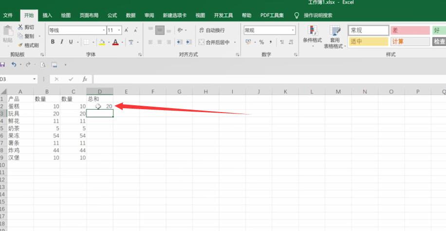This screenshot has height=231, width=446.
Task: Switch to the 数据 (Data) tab
Action: tap(131, 16)
